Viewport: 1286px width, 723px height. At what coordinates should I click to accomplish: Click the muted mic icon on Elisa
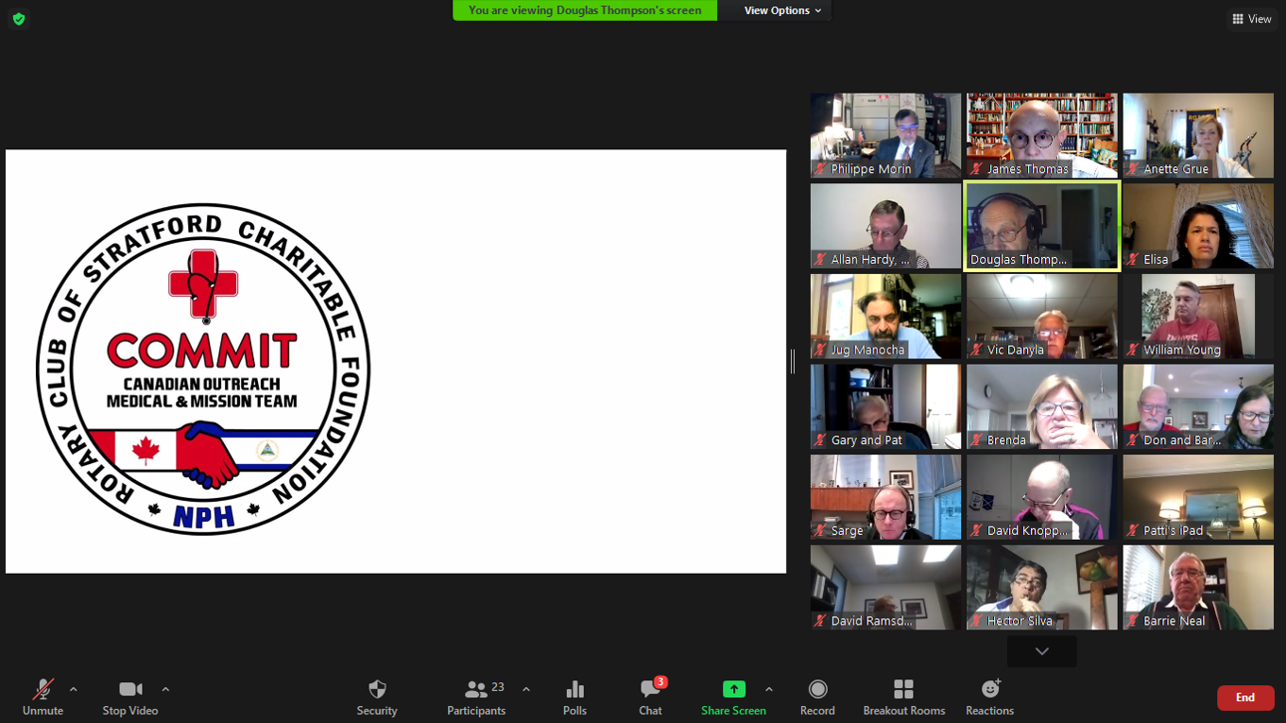(1133, 259)
